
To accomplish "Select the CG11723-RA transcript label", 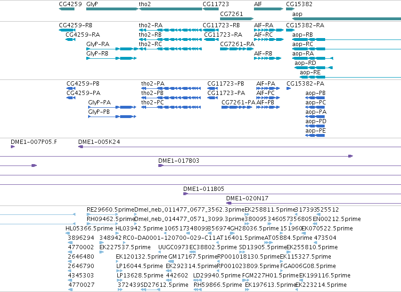I will [223, 35].
